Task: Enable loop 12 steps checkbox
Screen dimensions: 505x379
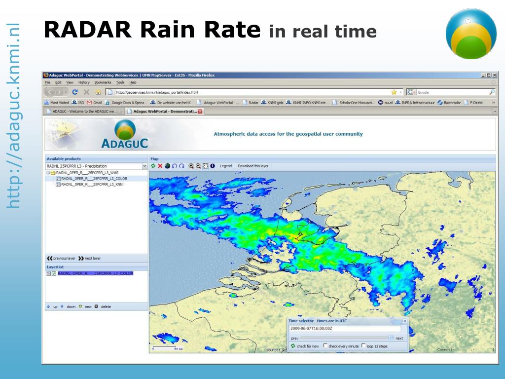Action: (363, 345)
